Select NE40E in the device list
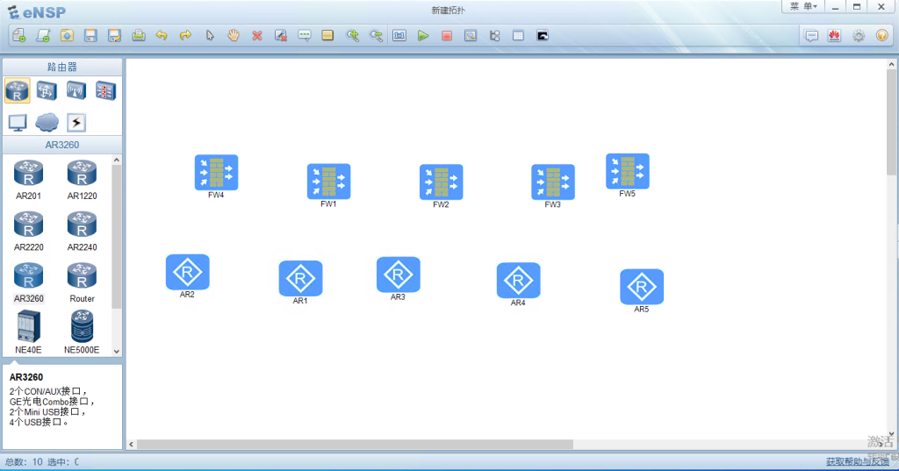 (29, 332)
